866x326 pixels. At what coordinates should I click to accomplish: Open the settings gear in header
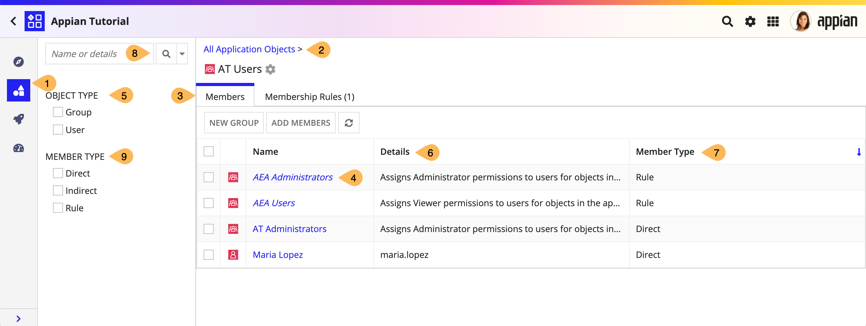point(750,21)
